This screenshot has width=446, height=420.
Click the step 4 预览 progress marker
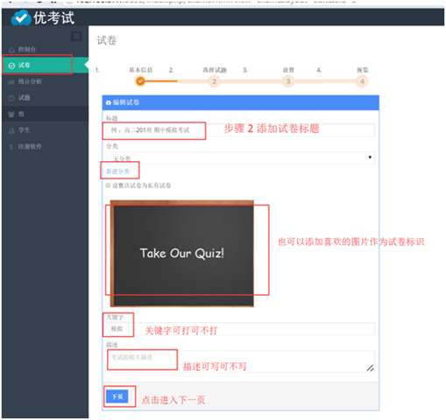coord(362,81)
